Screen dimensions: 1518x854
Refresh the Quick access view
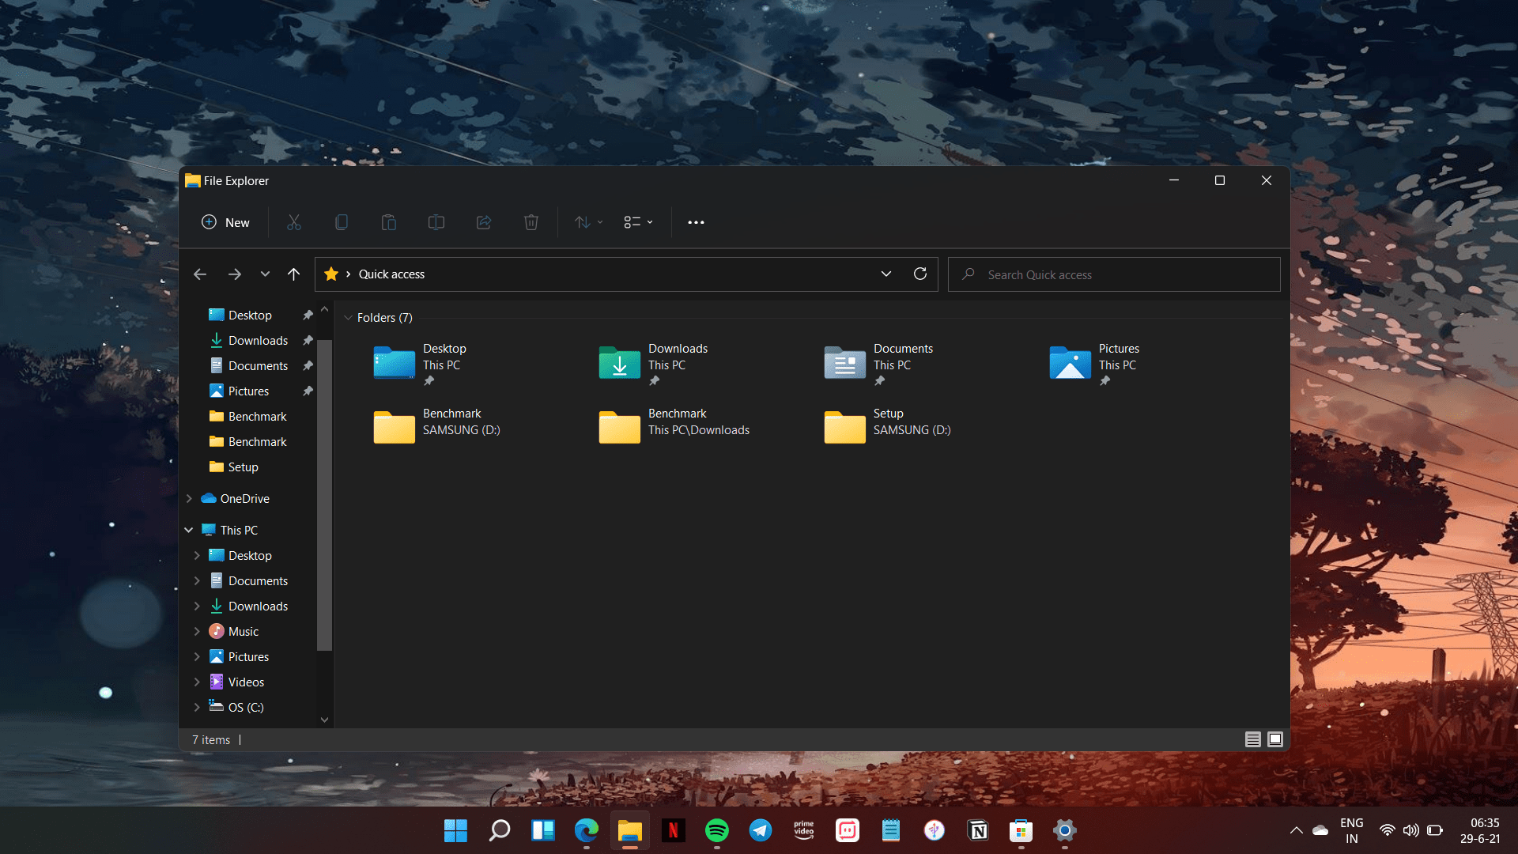920,274
